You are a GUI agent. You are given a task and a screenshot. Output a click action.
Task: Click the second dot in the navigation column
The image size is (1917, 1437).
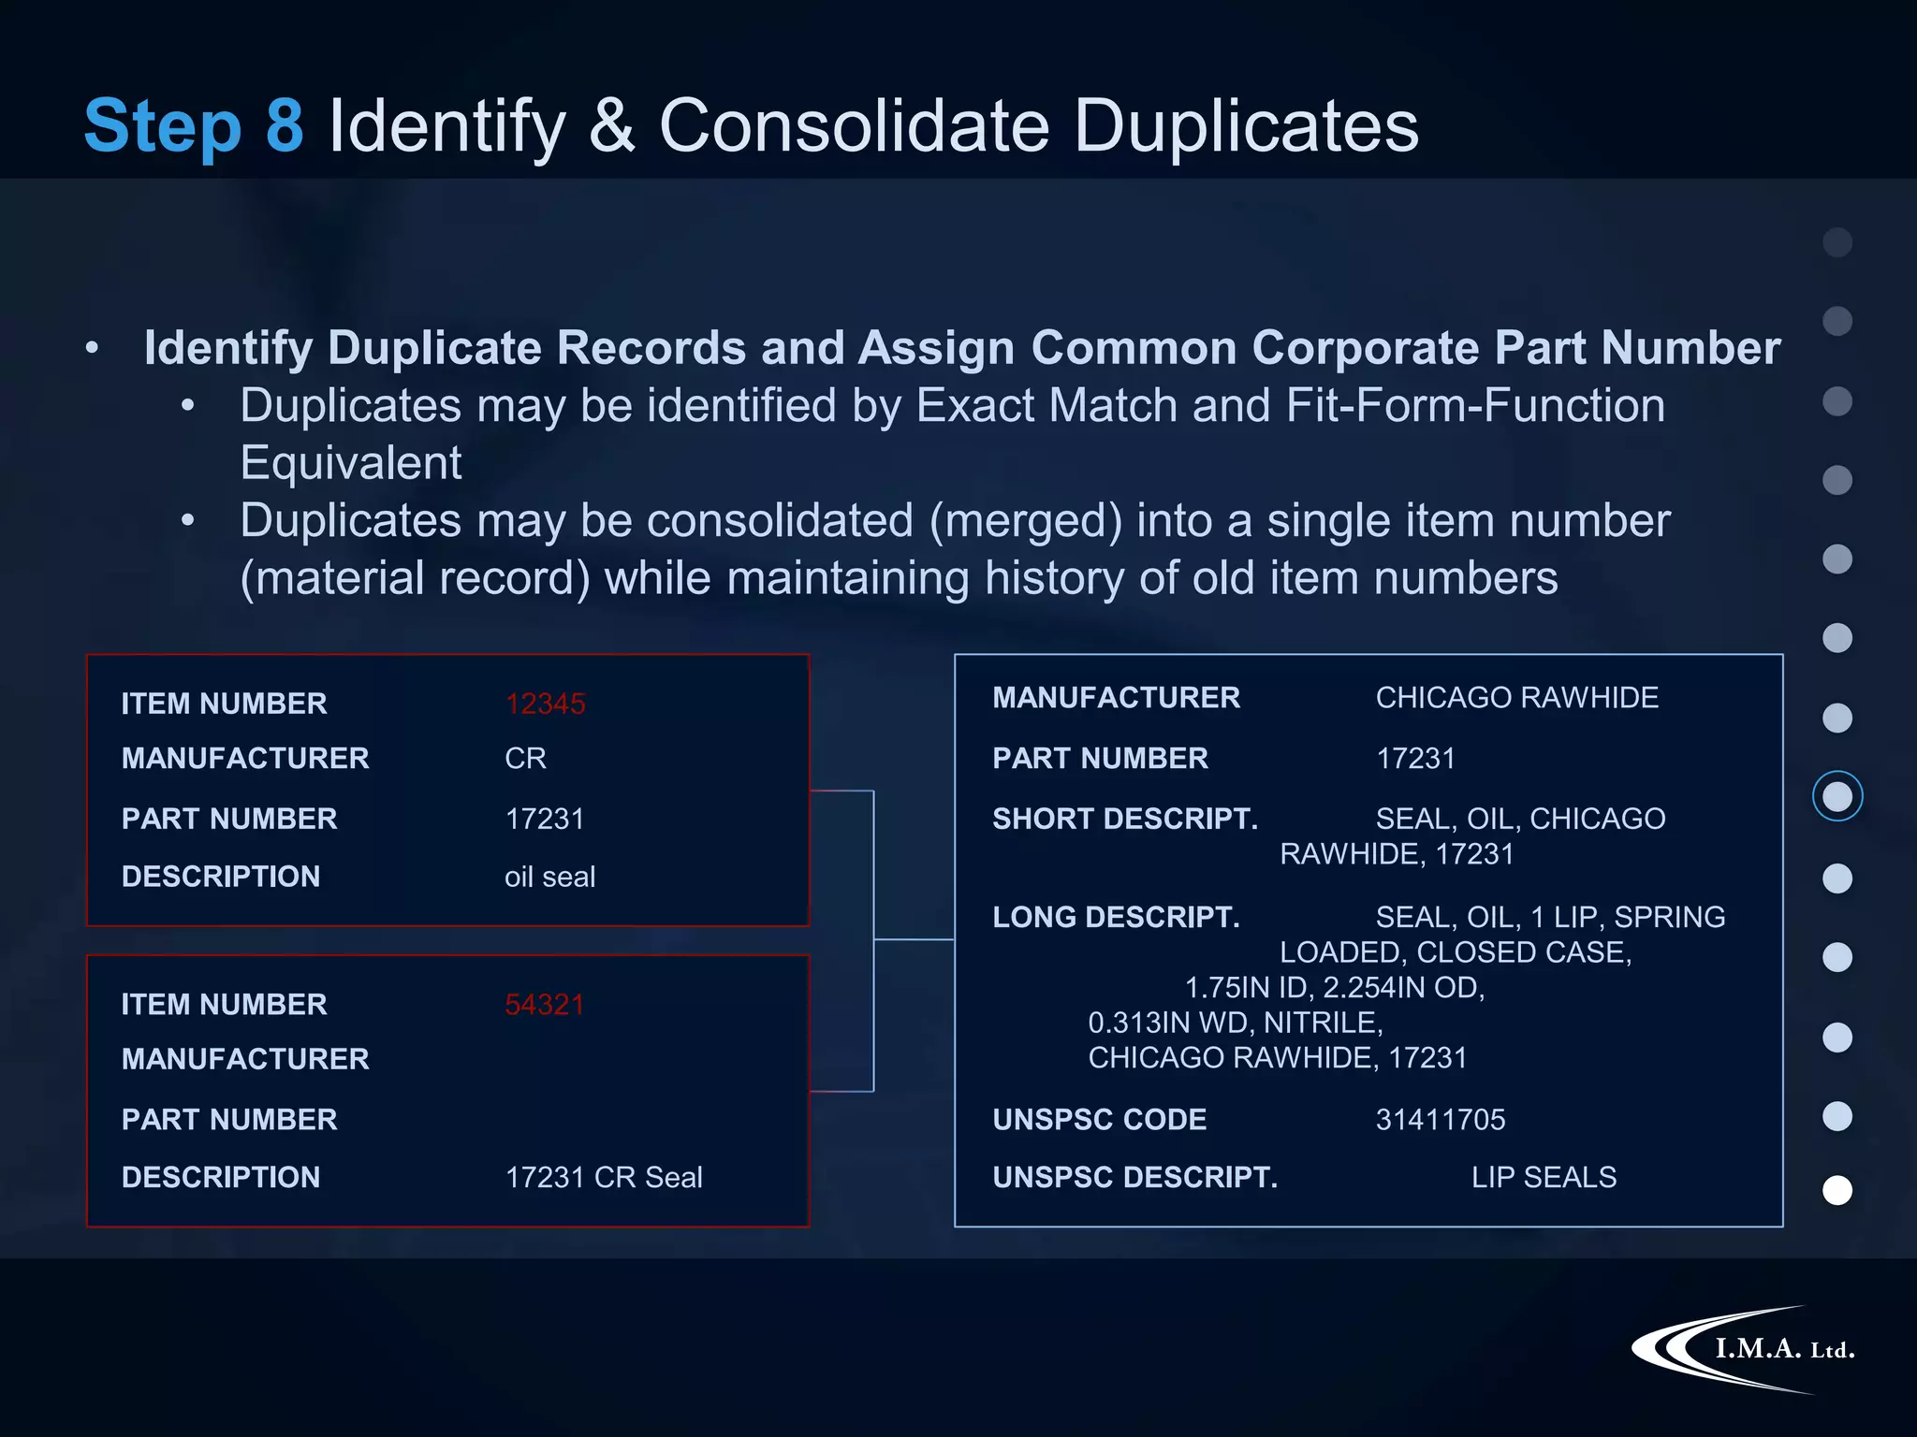tap(1837, 321)
